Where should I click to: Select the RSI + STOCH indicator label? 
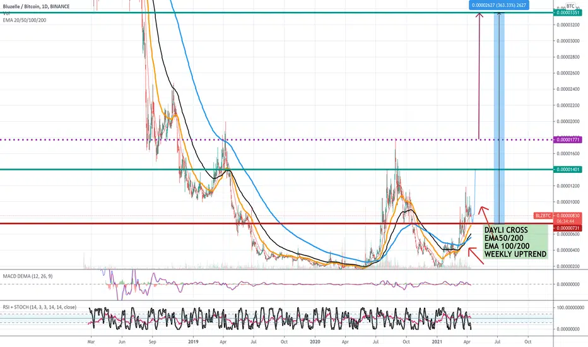tap(39, 307)
